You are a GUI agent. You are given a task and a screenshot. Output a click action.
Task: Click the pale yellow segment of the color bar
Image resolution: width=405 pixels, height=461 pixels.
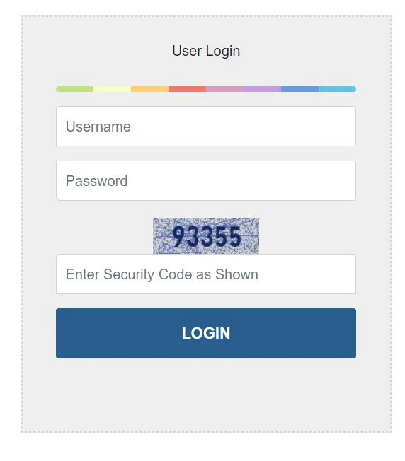[x=112, y=89]
